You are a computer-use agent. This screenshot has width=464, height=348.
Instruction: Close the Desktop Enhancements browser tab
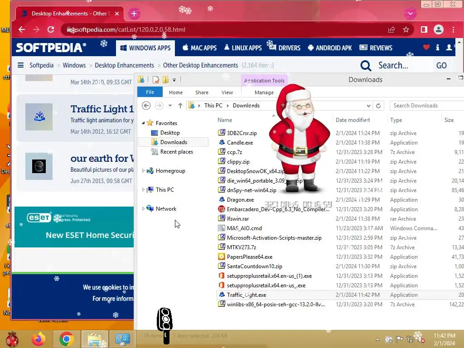117,14
